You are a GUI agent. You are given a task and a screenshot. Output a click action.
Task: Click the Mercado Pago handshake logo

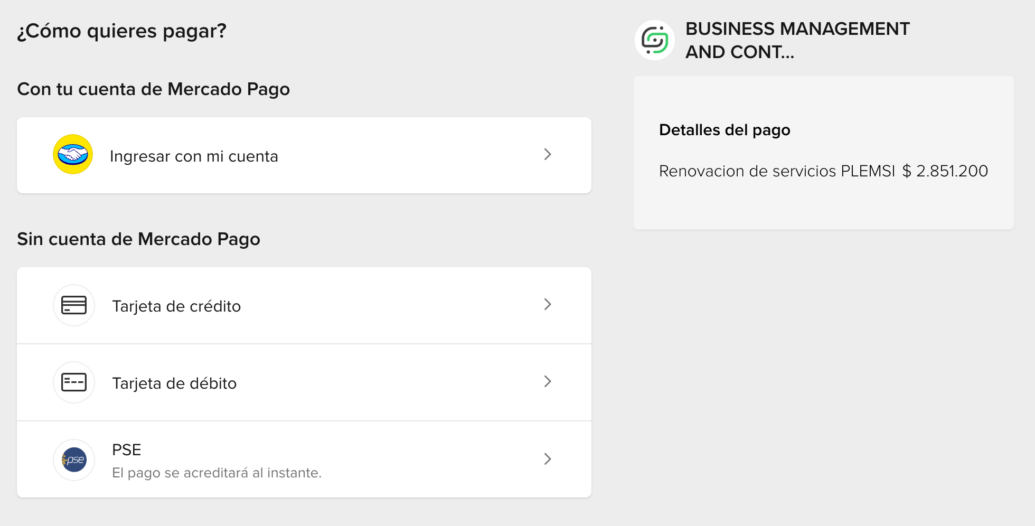pos(73,154)
